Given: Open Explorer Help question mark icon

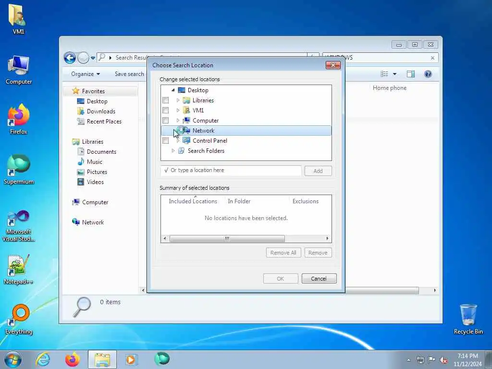Looking at the screenshot, I should point(428,74).
